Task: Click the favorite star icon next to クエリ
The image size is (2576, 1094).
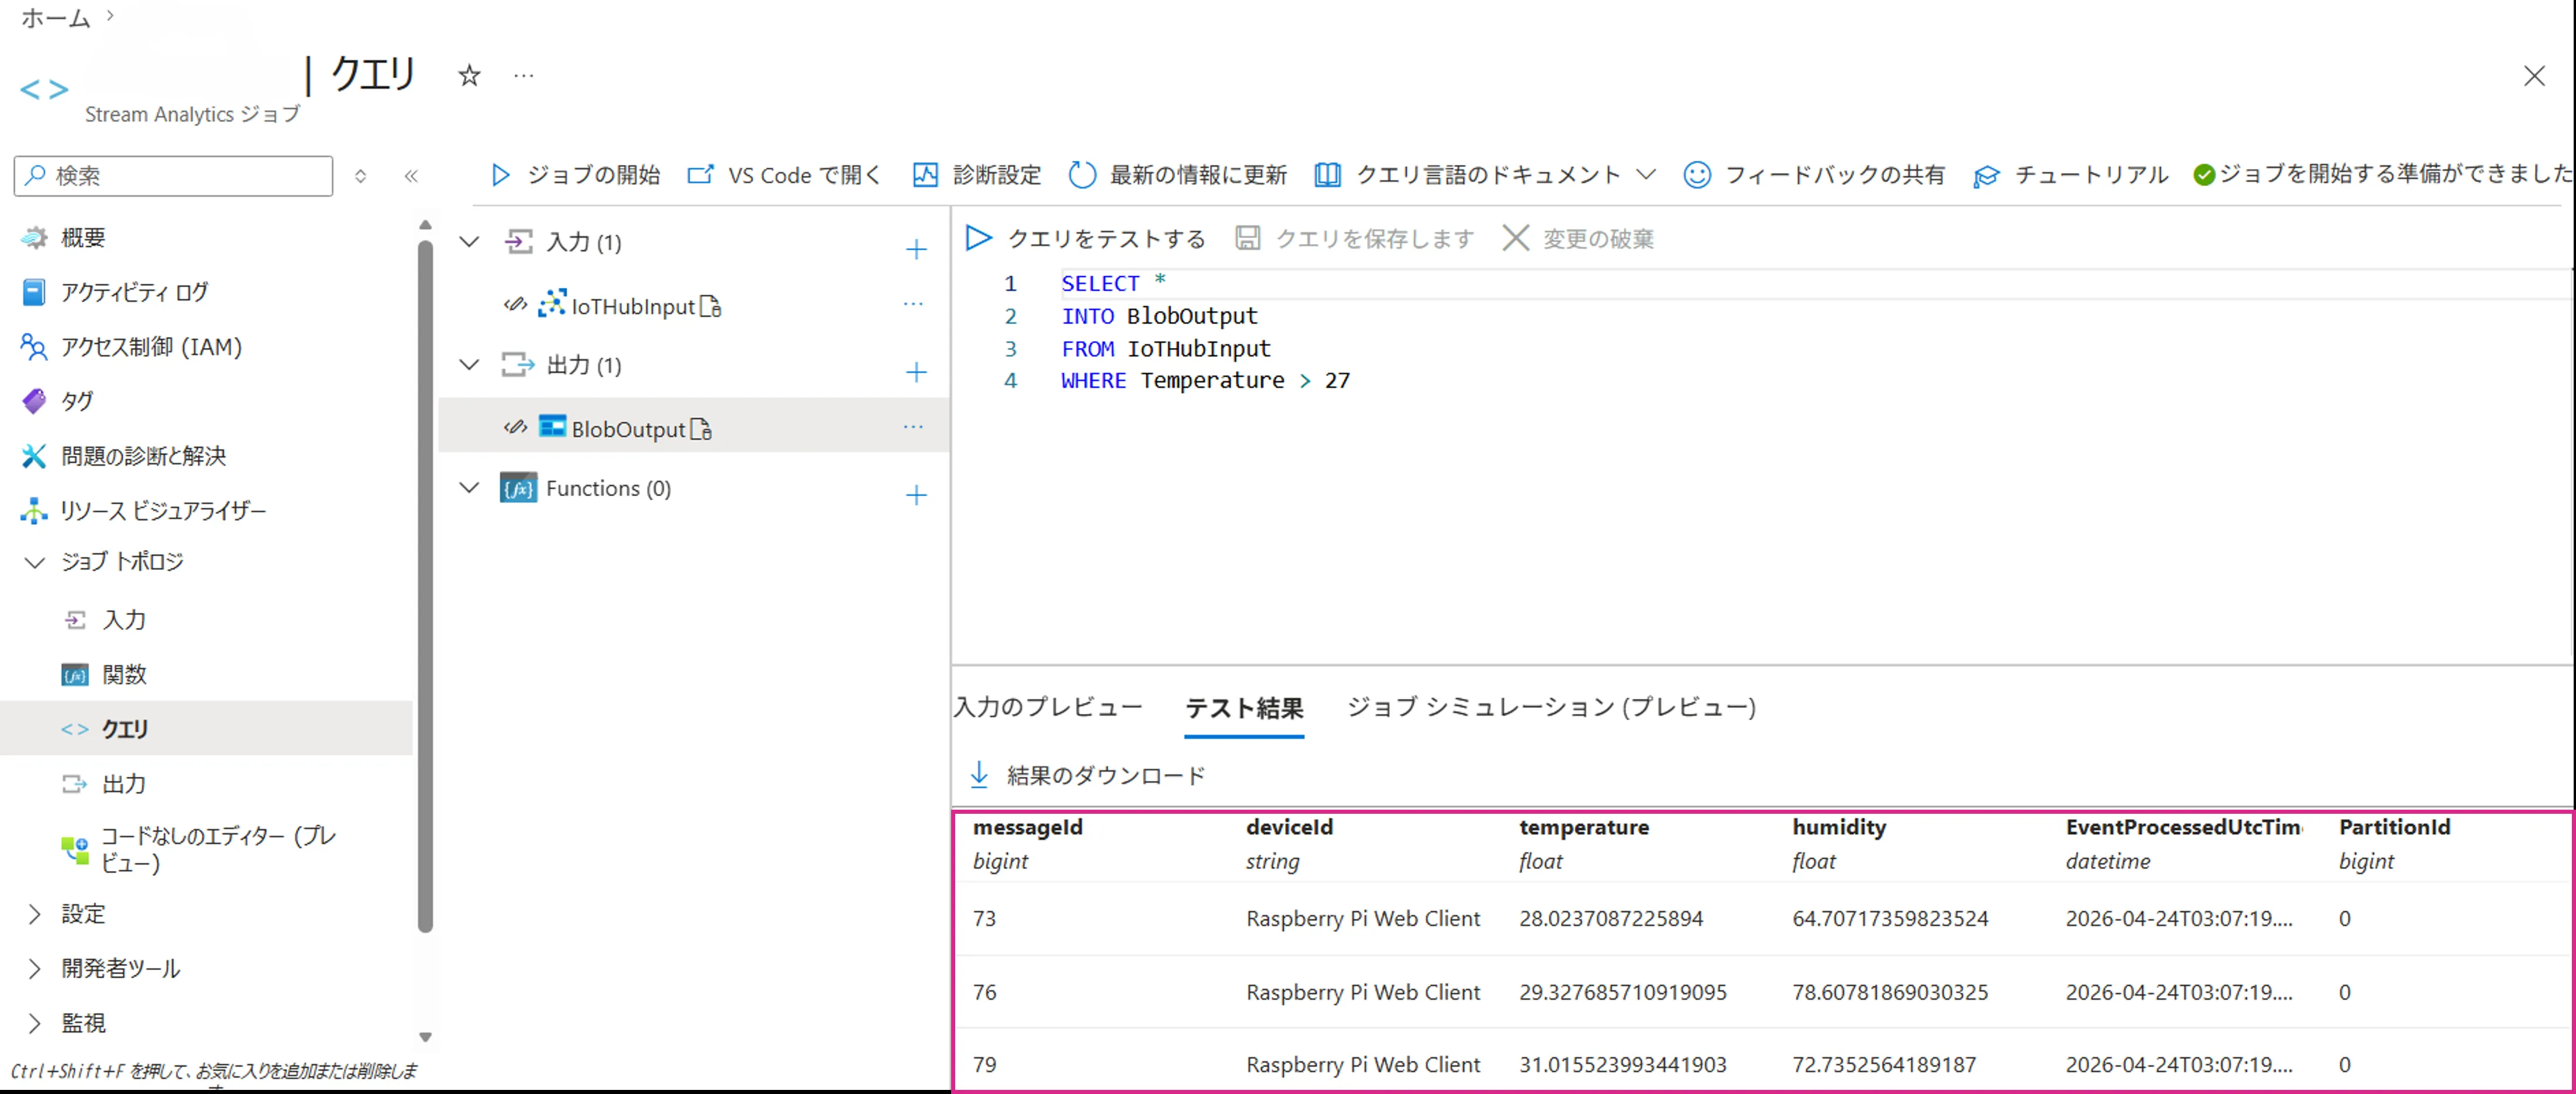Action: (x=469, y=75)
